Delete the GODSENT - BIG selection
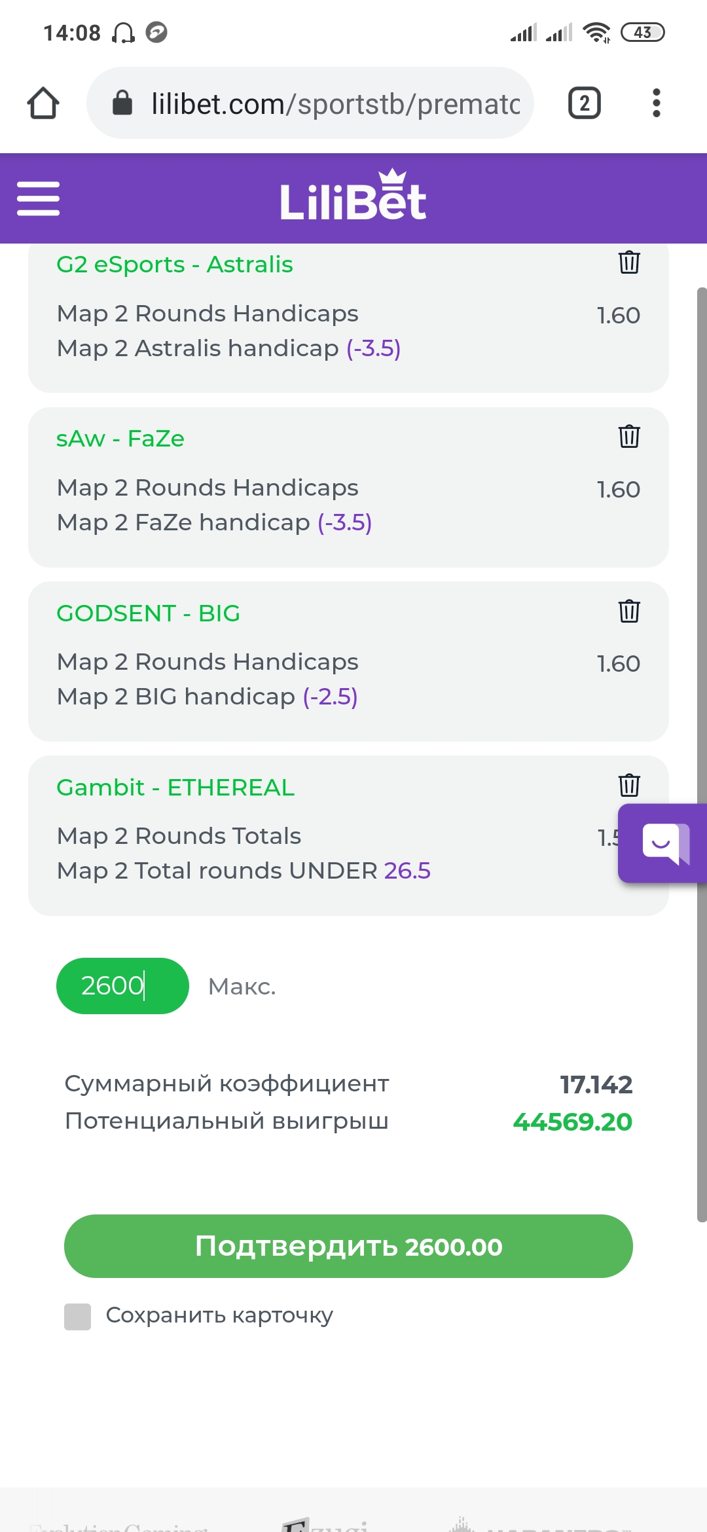Screen dimensions: 707x1532 coord(629,611)
